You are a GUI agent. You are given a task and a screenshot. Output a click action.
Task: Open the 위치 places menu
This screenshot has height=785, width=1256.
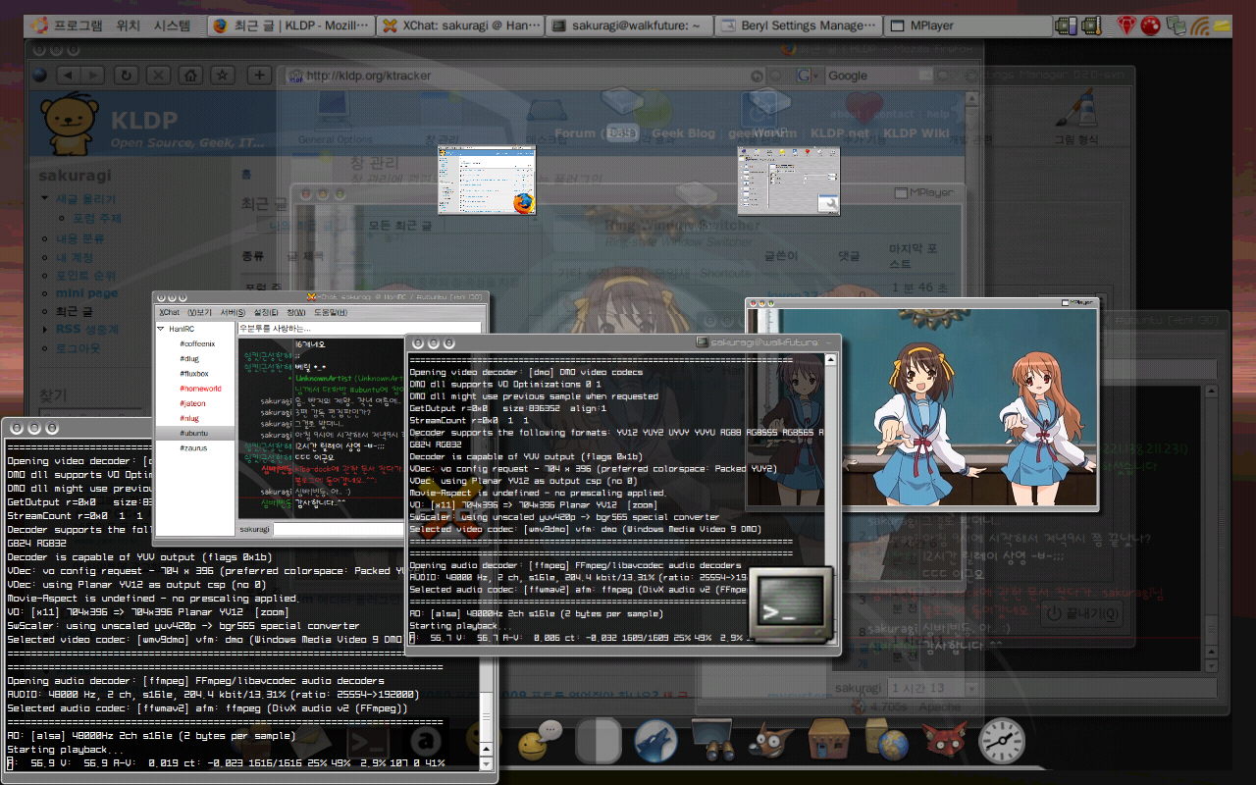129,26
